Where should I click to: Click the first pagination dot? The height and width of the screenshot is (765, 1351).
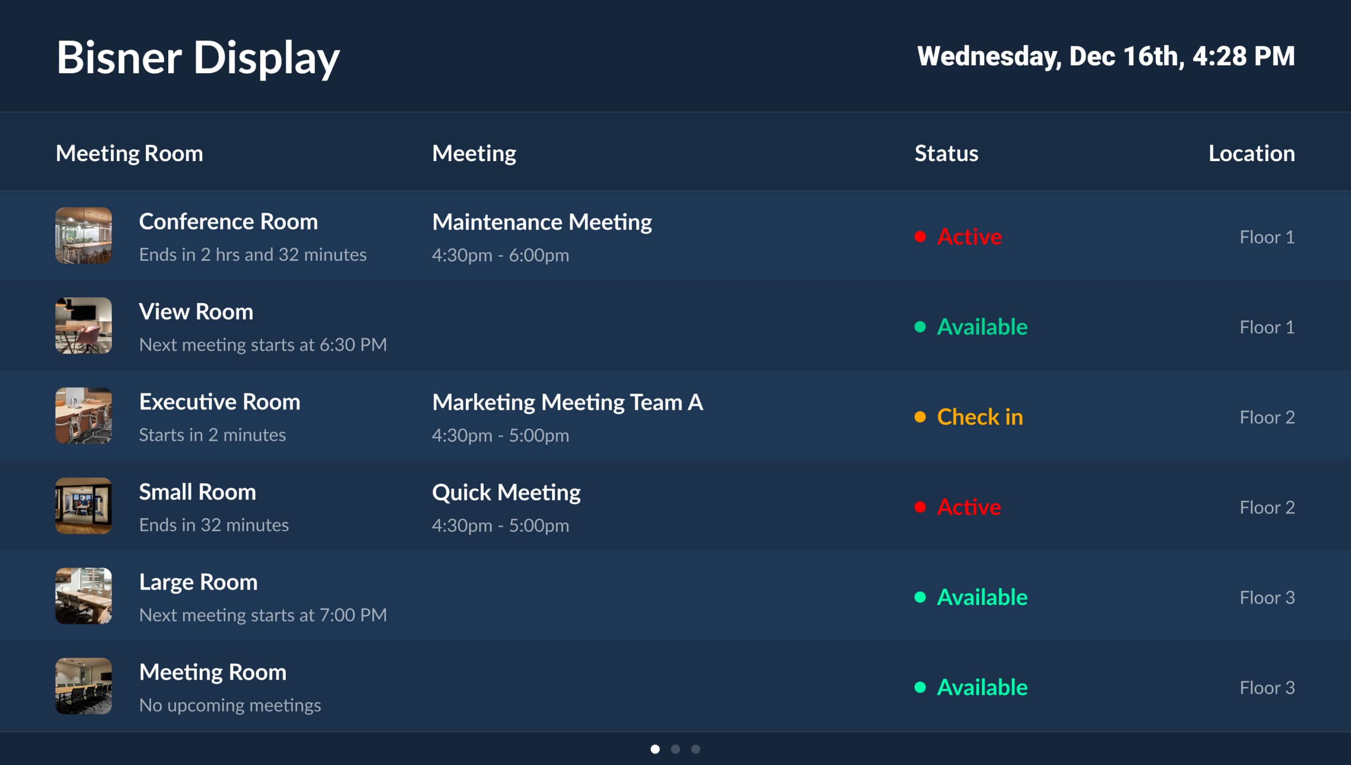coord(654,749)
